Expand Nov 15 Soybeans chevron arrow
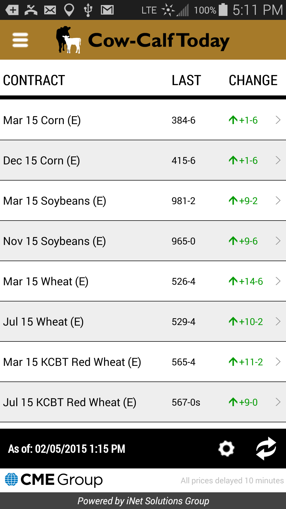This screenshot has height=509, width=286. pos(278,241)
